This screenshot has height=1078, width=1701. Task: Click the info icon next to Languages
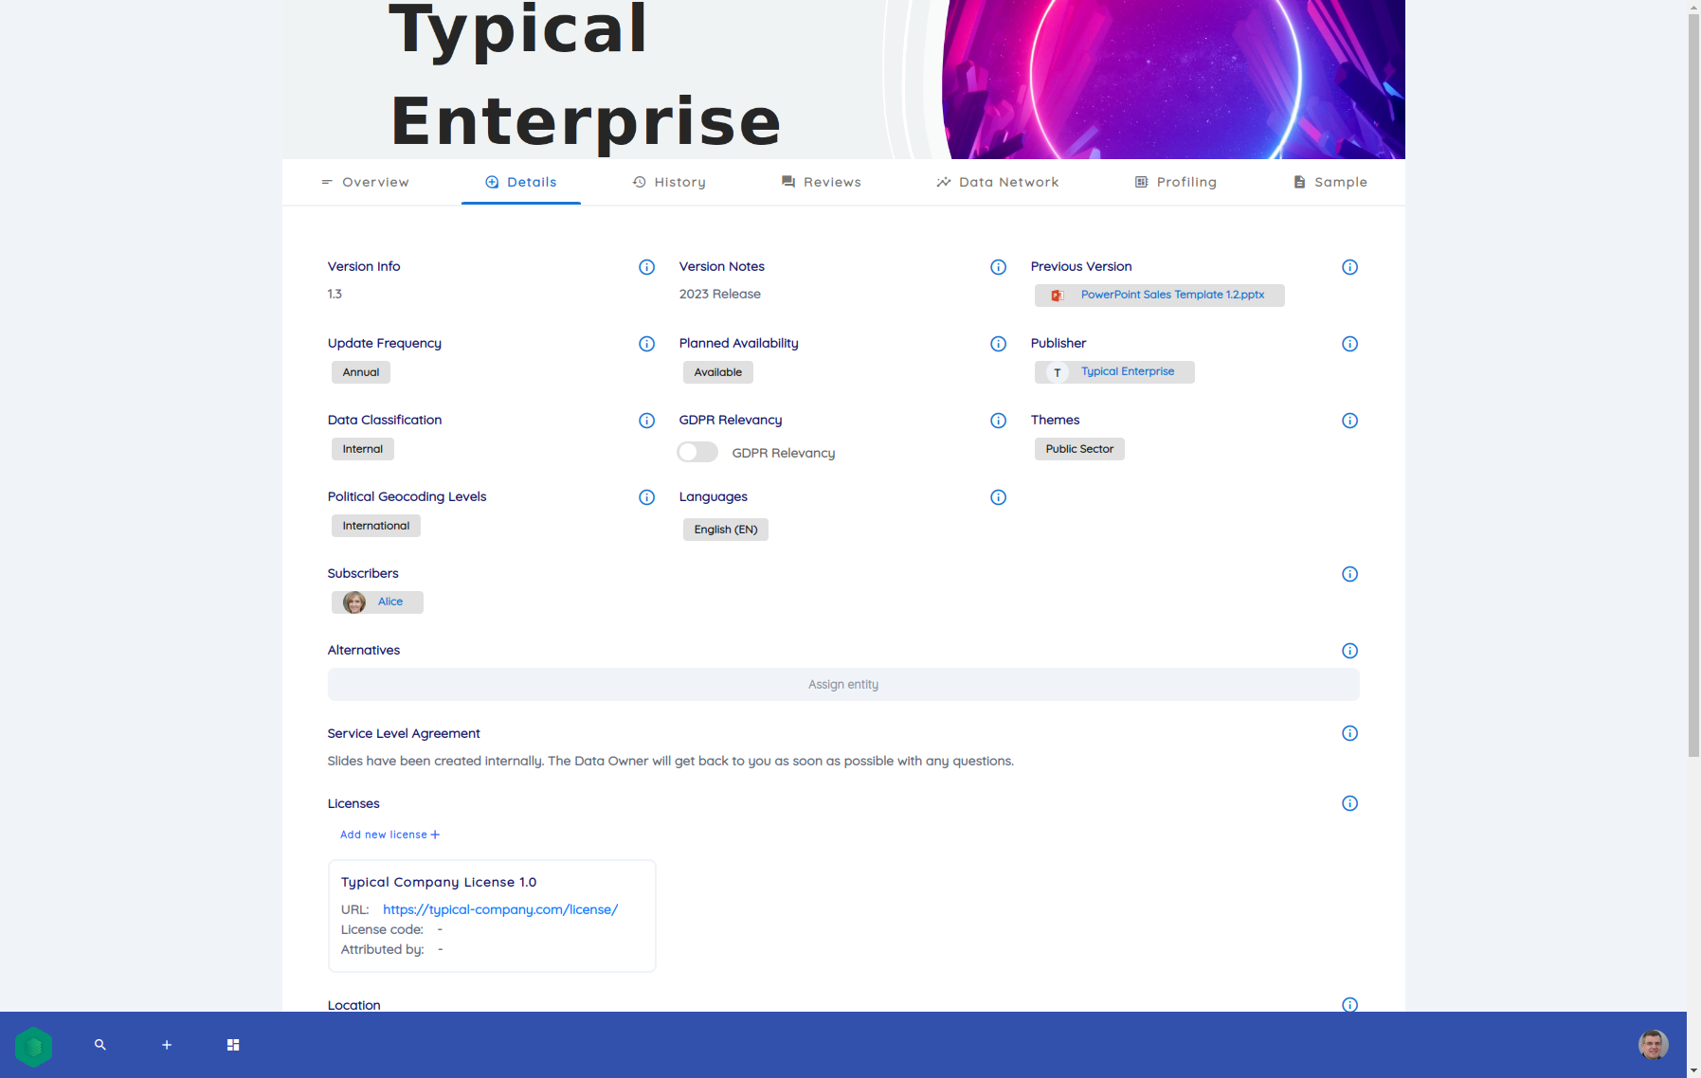[998, 497]
